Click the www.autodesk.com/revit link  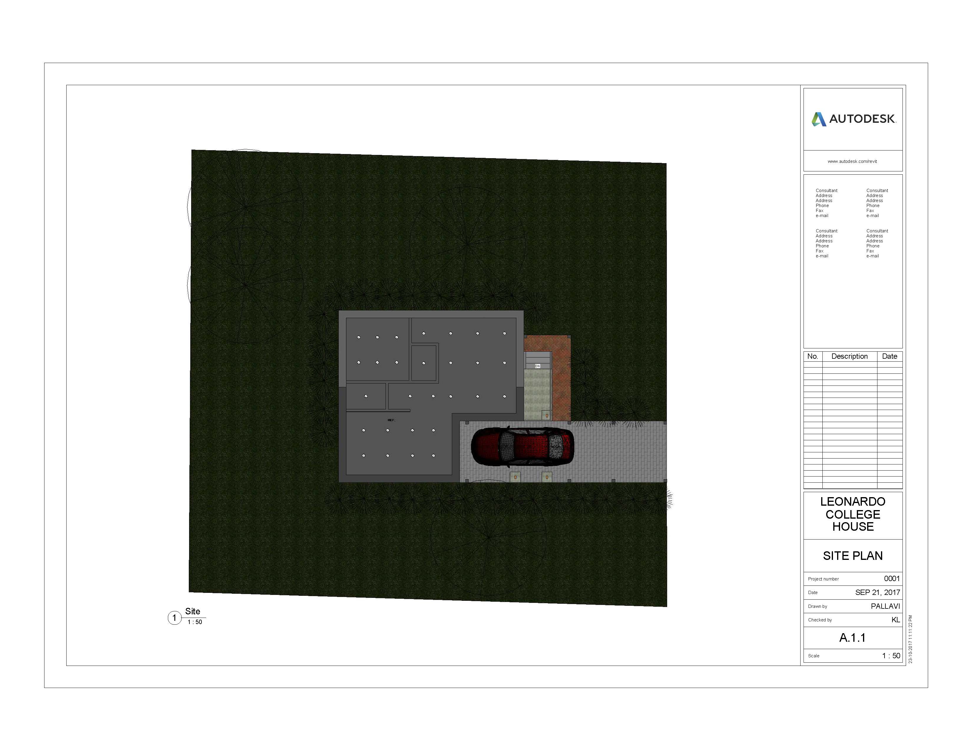tap(852, 161)
